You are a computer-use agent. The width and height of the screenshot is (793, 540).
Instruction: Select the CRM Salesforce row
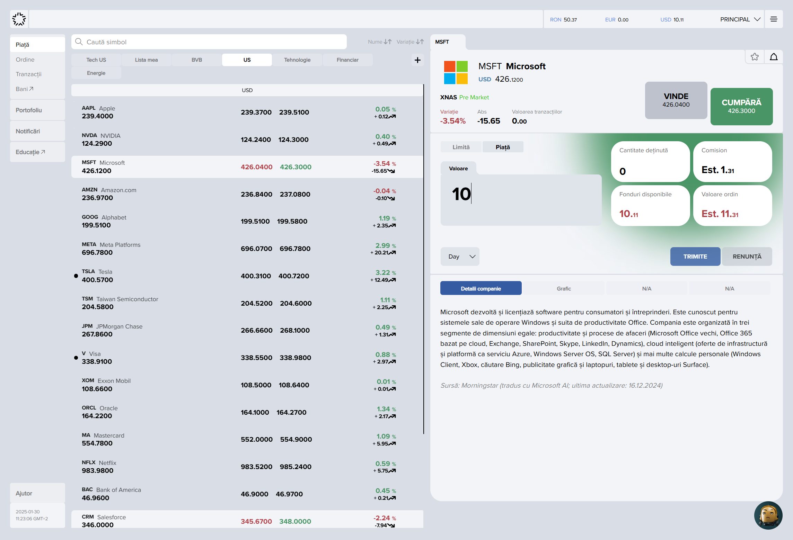[247, 519]
